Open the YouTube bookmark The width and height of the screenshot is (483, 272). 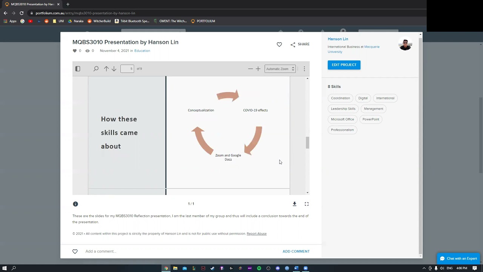(x=31, y=21)
